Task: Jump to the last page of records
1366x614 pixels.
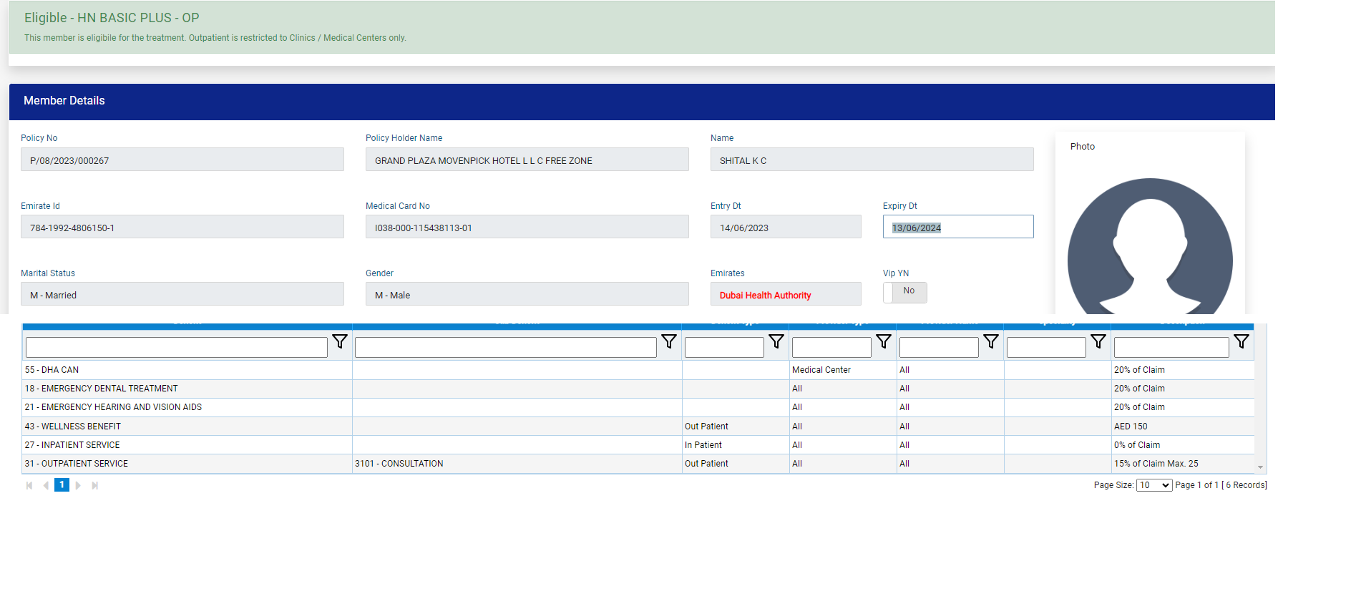Action: coord(94,485)
